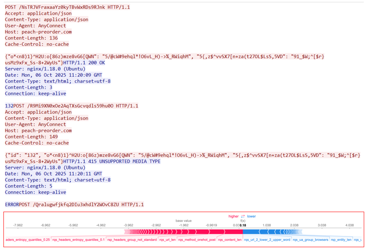Click the first request's 'Cache-Control: no-cache' line
The width and height of the screenshot is (368, 251).
point(37,44)
